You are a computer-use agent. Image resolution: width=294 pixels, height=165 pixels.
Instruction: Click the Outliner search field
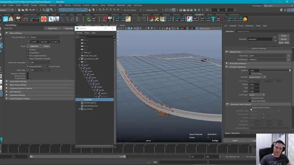click(x=96, y=37)
